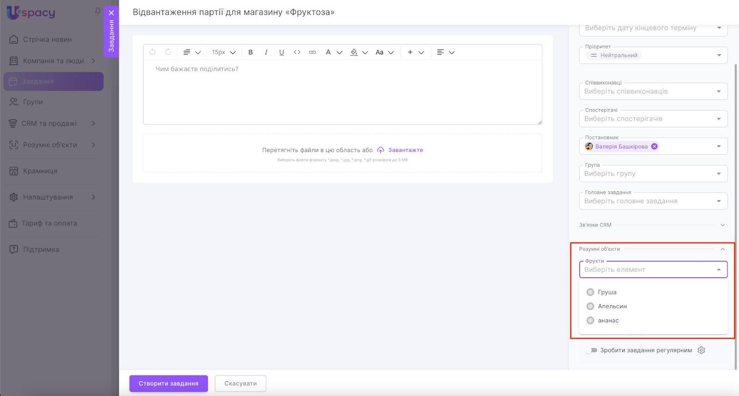Insert a hyperlink with the link icon
Screen dimensions: 739x396
(313, 52)
